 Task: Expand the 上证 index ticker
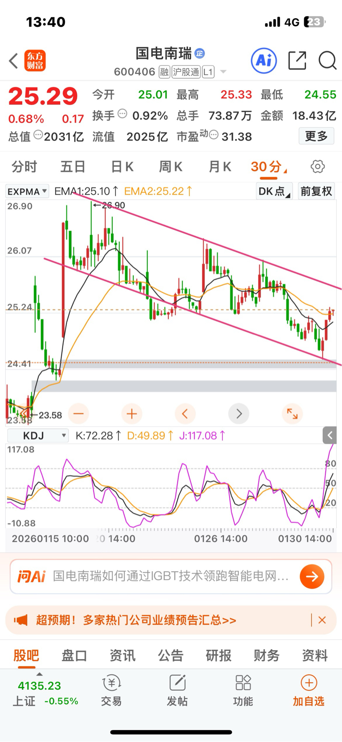click(40, 674)
